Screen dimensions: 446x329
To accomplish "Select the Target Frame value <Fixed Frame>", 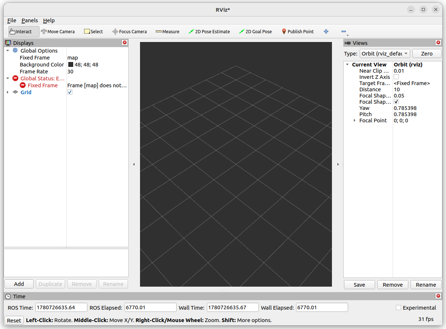I will click(x=412, y=83).
